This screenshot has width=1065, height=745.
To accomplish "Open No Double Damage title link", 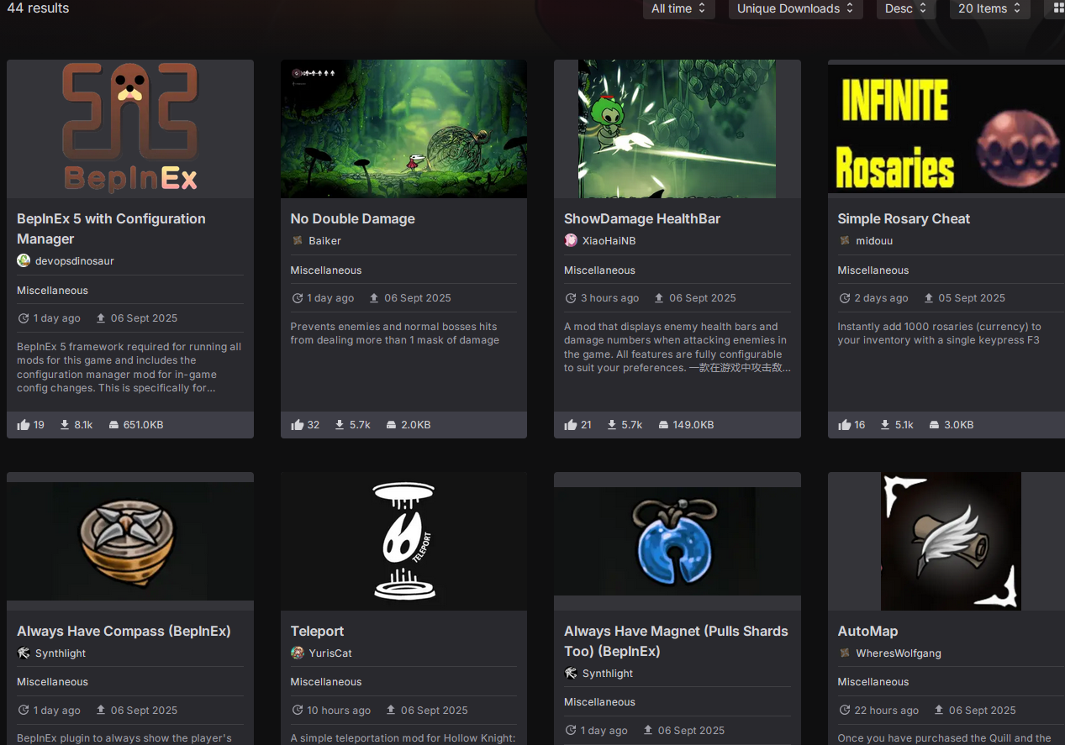I will tap(353, 218).
